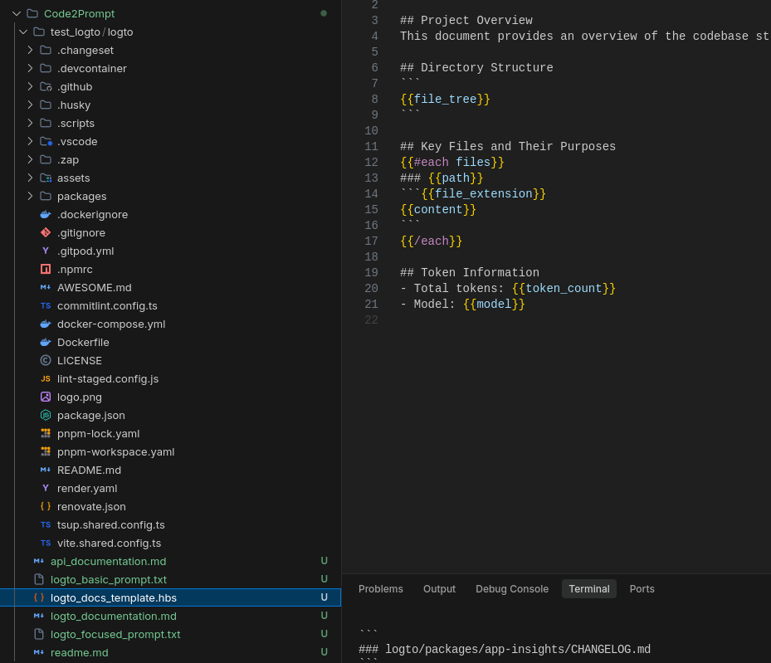The width and height of the screenshot is (771, 663).
Task: Click the vite.shared.config.ts TypeScript icon
Action: [46, 543]
